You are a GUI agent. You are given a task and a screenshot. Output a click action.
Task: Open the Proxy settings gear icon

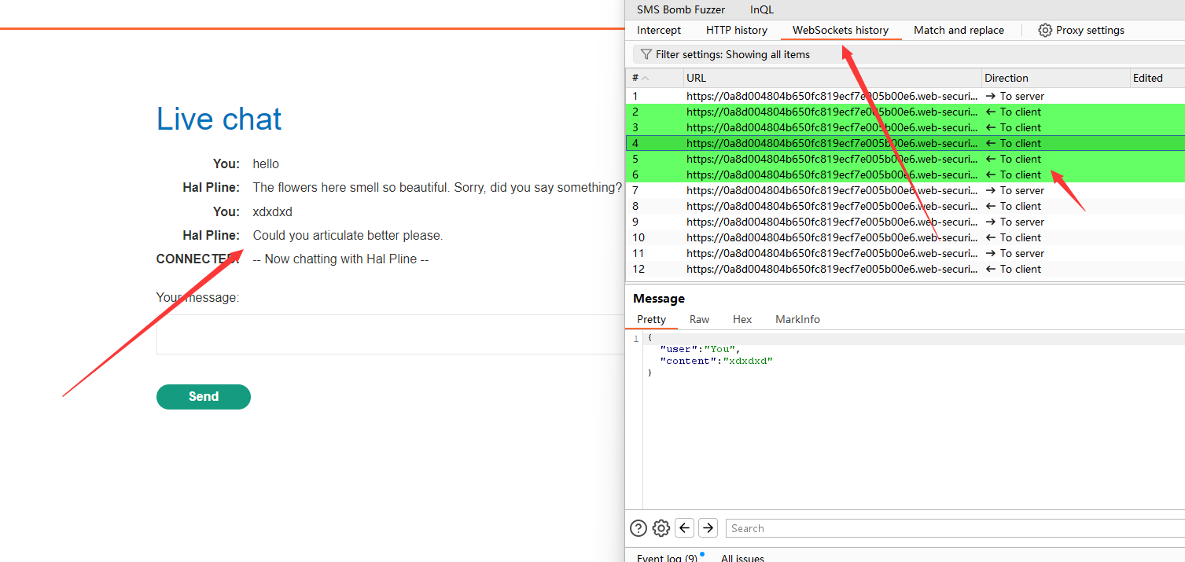pos(1045,31)
